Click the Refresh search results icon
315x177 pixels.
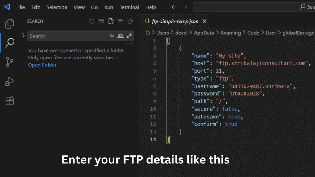point(92,21)
